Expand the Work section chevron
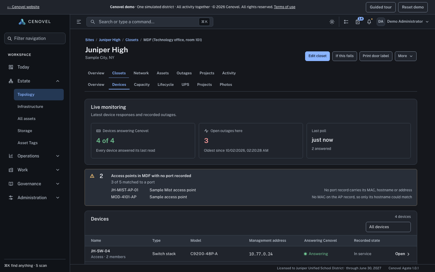The width and height of the screenshot is (435, 272). (x=58, y=170)
